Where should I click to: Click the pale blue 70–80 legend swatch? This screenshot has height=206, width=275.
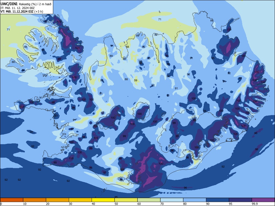tap(172, 200)
